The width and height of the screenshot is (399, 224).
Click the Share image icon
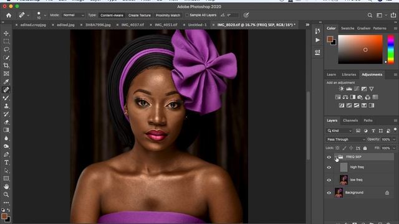[x=393, y=15]
